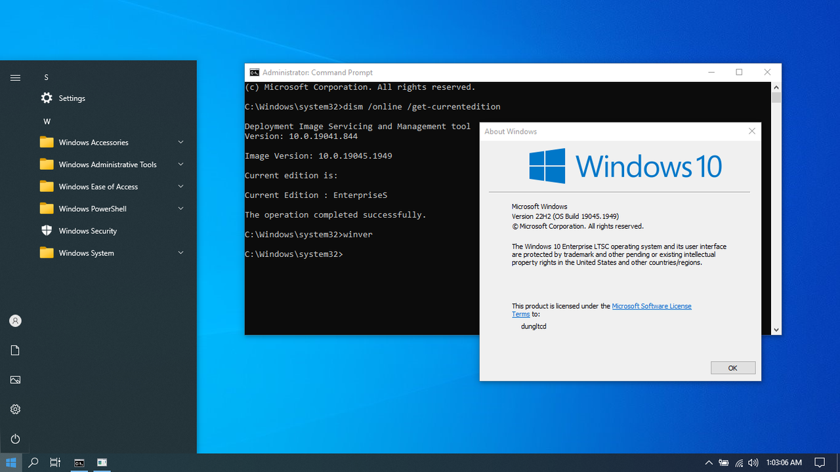
Task: Open the network tray icon
Action: [x=739, y=463]
